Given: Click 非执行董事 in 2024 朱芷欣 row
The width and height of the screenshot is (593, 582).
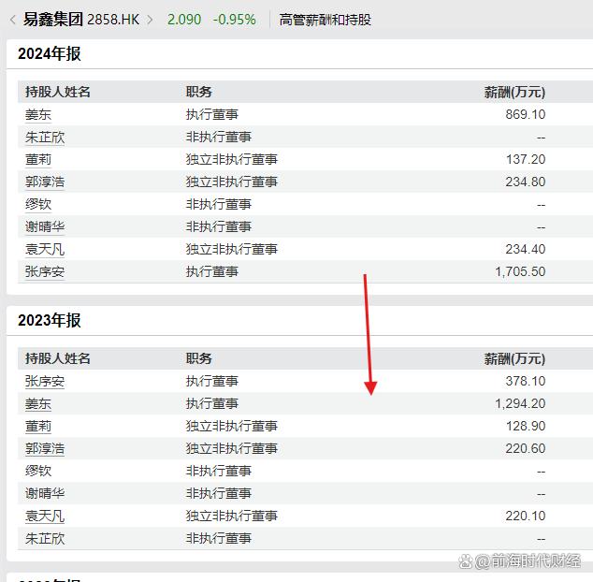Looking at the screenshot, I should [x=219, y=137].
